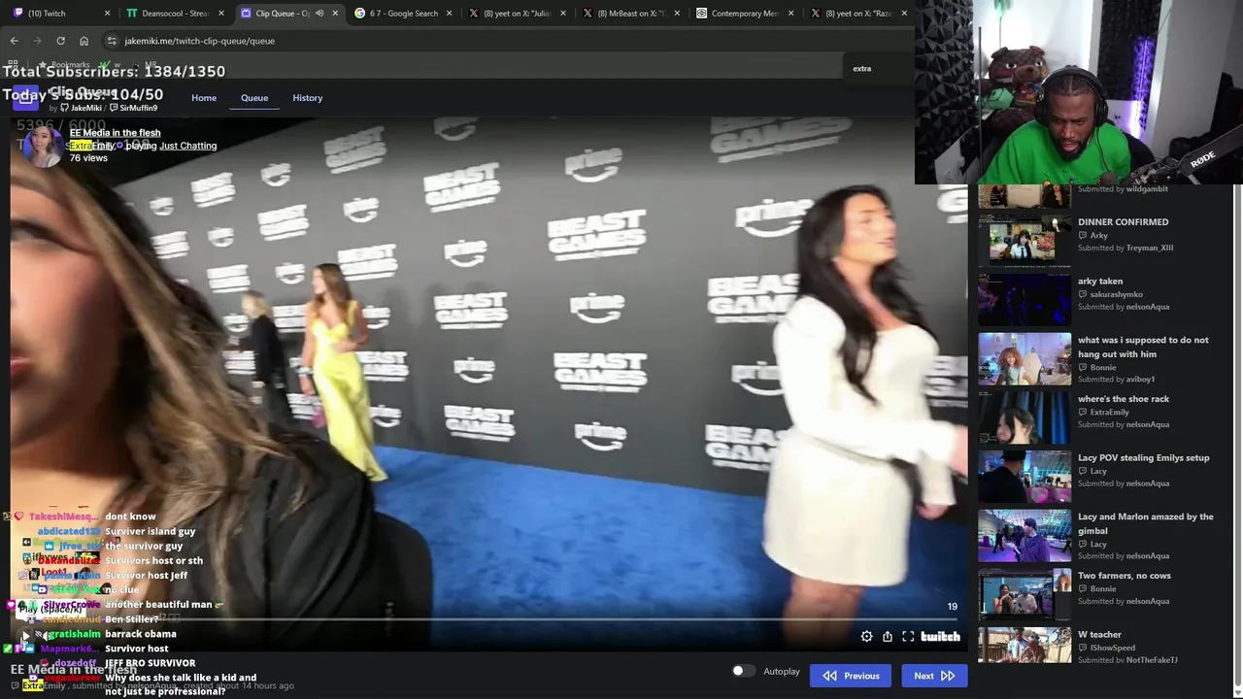This screenshot has height=699, width=1243.
Task: Click the browser home icon
Action: pos(84,41)
